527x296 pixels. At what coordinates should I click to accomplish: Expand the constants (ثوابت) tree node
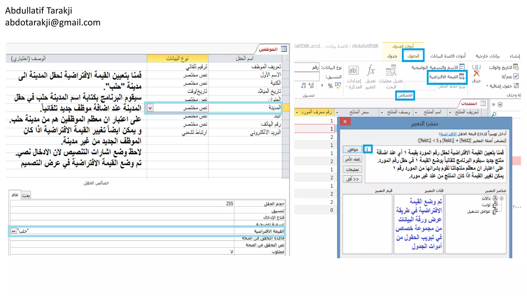pos(495,205)
